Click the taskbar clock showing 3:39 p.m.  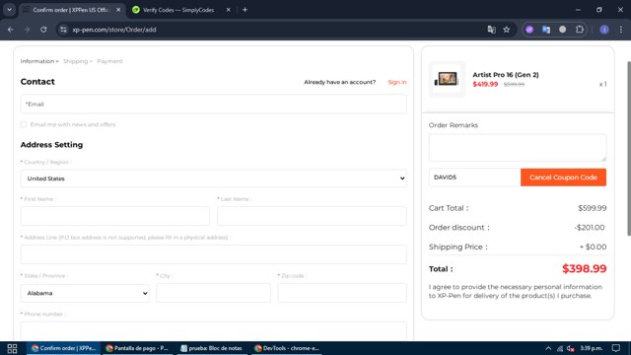tap(592, 348)
